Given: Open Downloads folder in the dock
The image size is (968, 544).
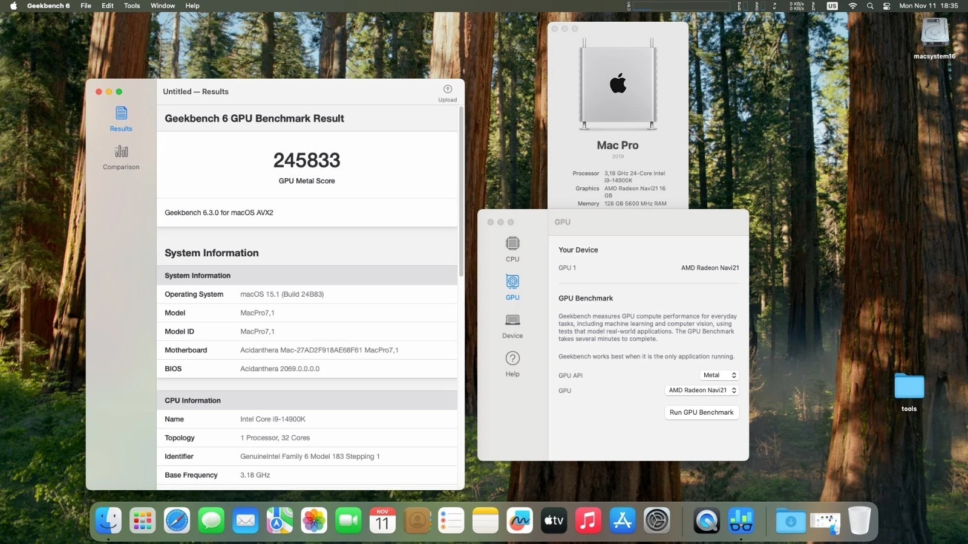Looking at the screenshot, I should click(x=791, y=520).
